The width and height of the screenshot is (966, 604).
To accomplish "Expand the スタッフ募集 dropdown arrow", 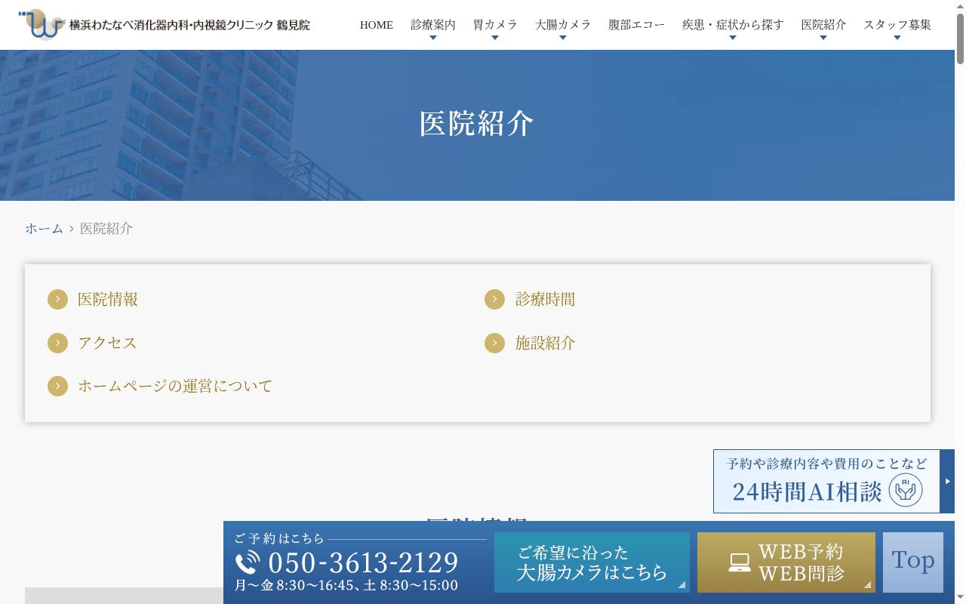I will tap(897, 38).
